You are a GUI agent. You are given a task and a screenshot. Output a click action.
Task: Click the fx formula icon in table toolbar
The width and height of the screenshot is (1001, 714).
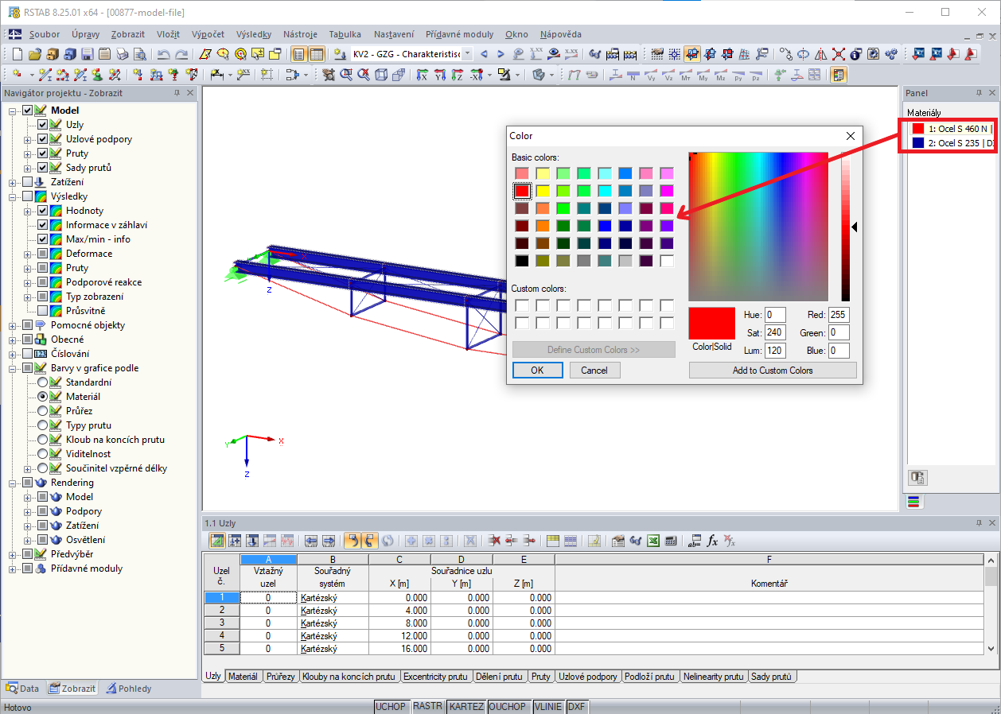[712, 541]
